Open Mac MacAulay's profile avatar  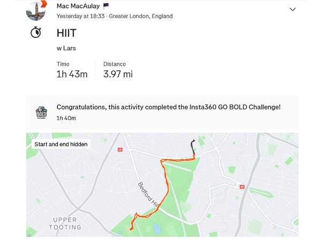[36, 11]
